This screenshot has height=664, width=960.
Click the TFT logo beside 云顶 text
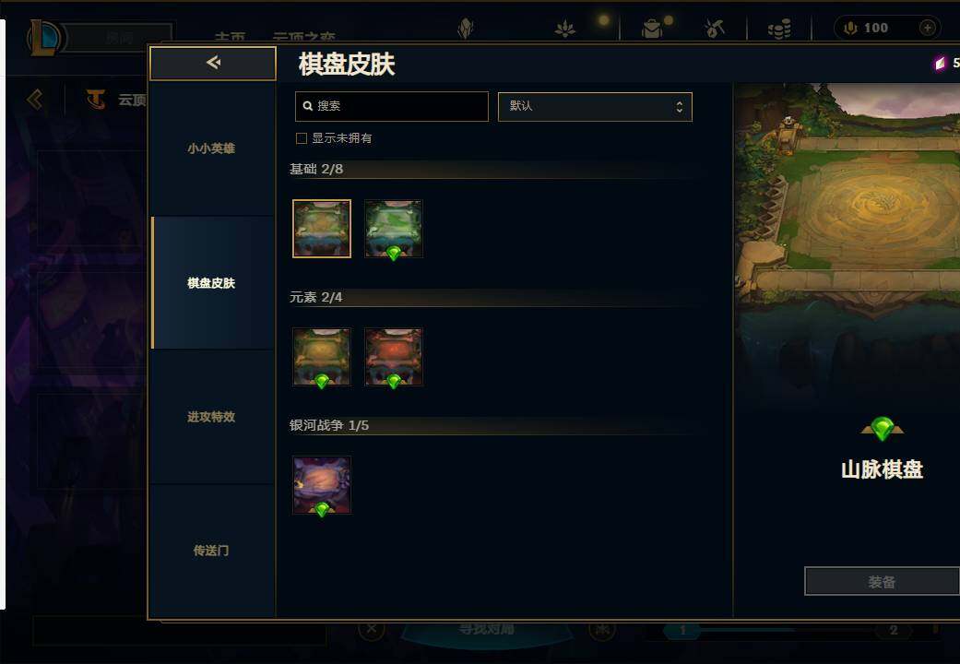(96, 100)
